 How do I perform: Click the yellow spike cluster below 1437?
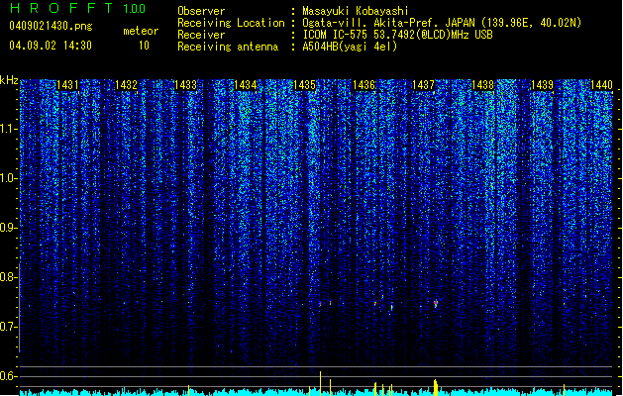tap(436, 387)
